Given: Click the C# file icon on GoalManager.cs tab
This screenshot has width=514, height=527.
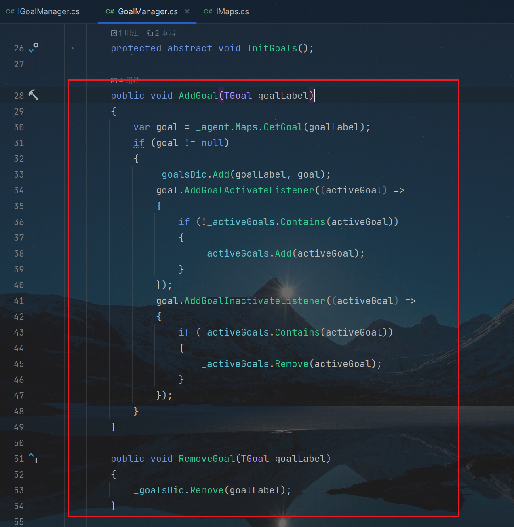Looking at the screenshot, I should tap(110, 12).
